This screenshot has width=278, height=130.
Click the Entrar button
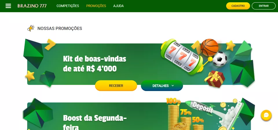click(x=264, y=6)
